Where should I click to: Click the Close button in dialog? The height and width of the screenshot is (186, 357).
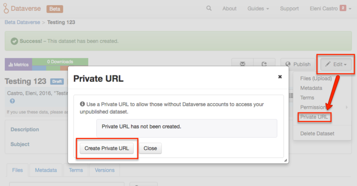coord(150,148)
